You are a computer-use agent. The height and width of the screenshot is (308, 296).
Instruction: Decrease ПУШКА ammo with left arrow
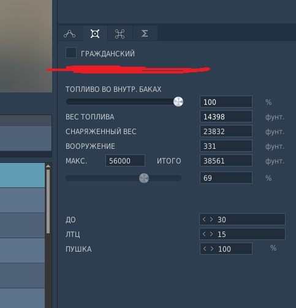click(x=205, y=249)
